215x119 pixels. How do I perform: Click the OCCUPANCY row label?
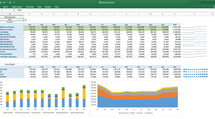coord(12,42)
